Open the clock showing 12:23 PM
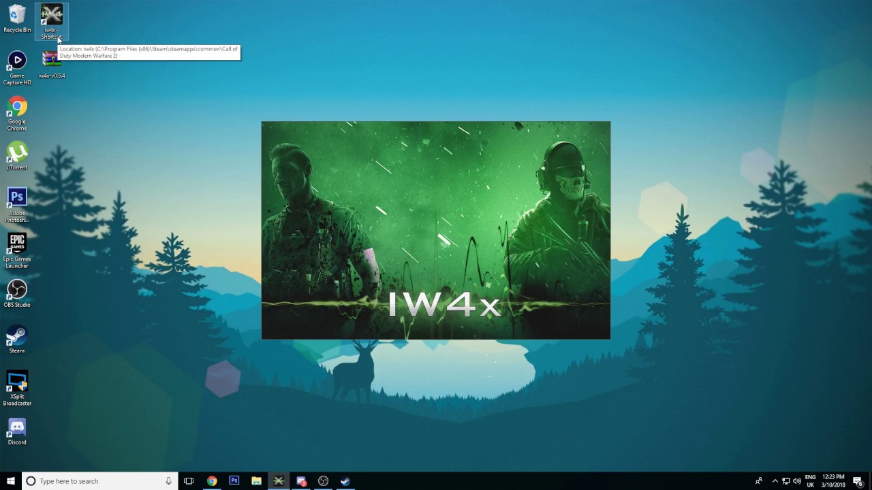Viewport: 872px width, 490px height. [x=833, y=481]
